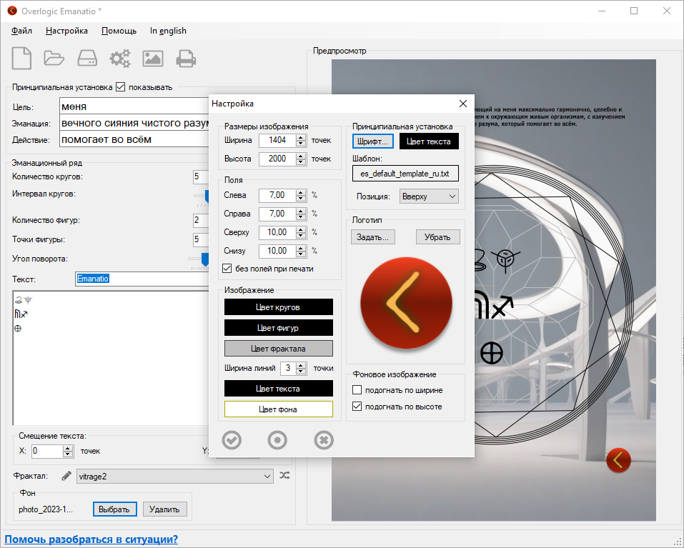Click the save disk icon
Screen dimensions: 684x548
(86, 58)
